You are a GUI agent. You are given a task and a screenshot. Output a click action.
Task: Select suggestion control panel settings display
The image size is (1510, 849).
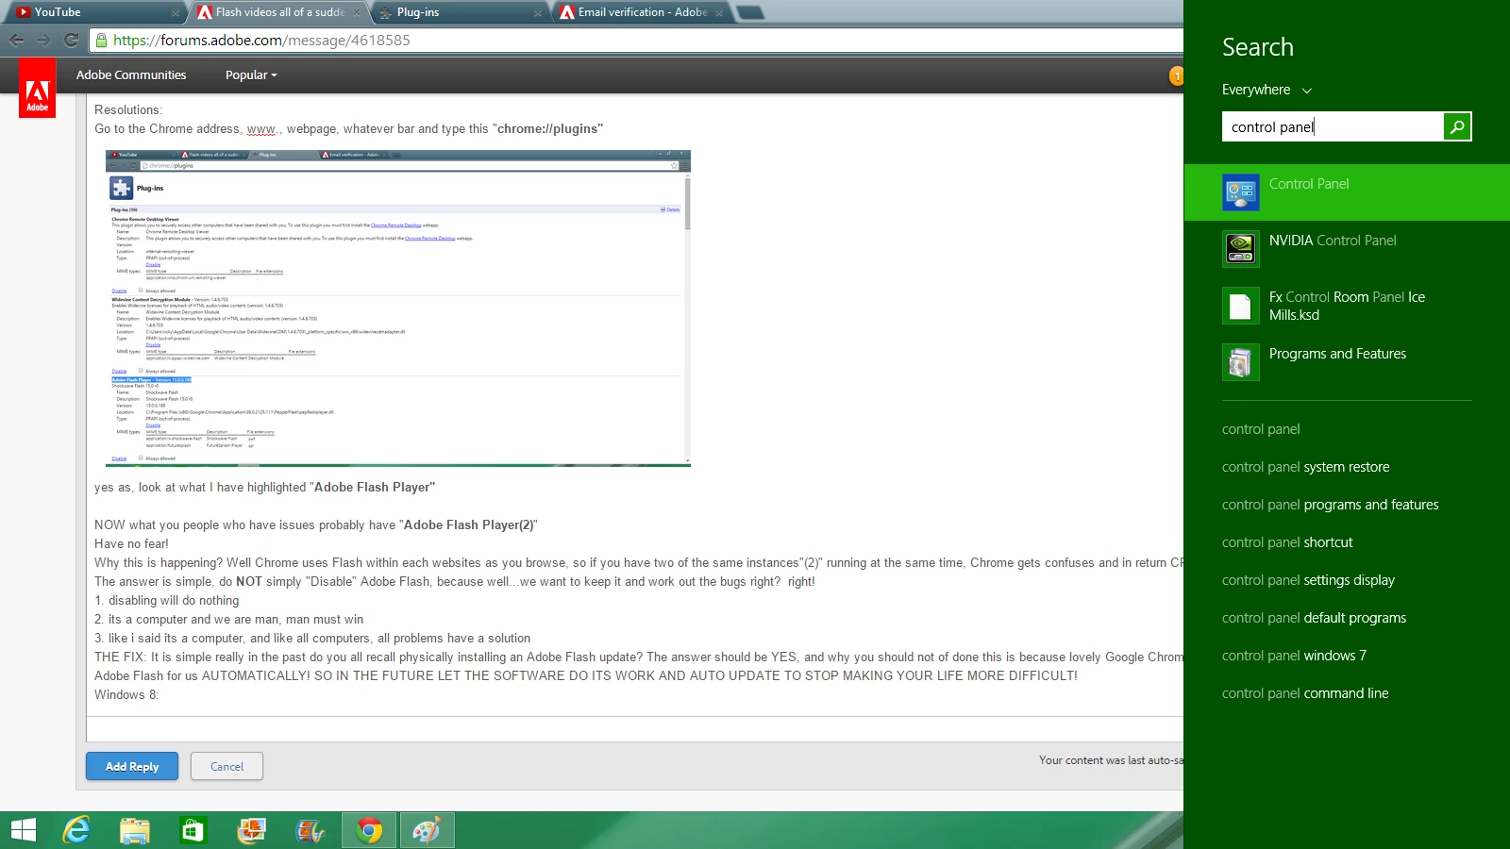[x=1308, y=580]
